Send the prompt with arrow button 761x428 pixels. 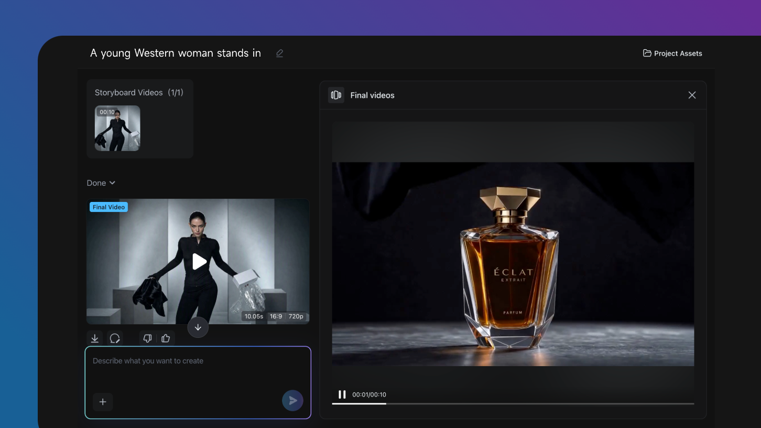point(292,401)
